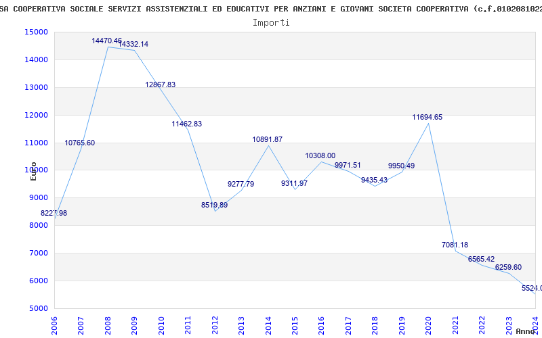This screenshot has width=542, height=338.
Task: Click the 6259.60 data label
Action: click(509, 267)
